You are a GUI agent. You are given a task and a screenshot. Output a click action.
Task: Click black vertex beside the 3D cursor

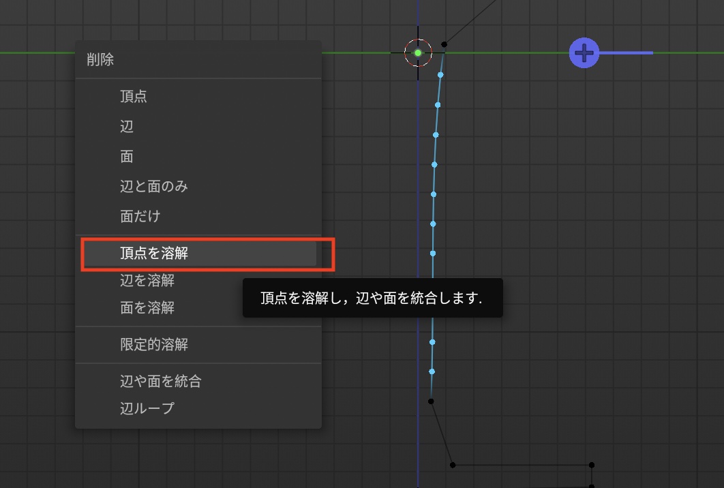(x=444, y=44)
